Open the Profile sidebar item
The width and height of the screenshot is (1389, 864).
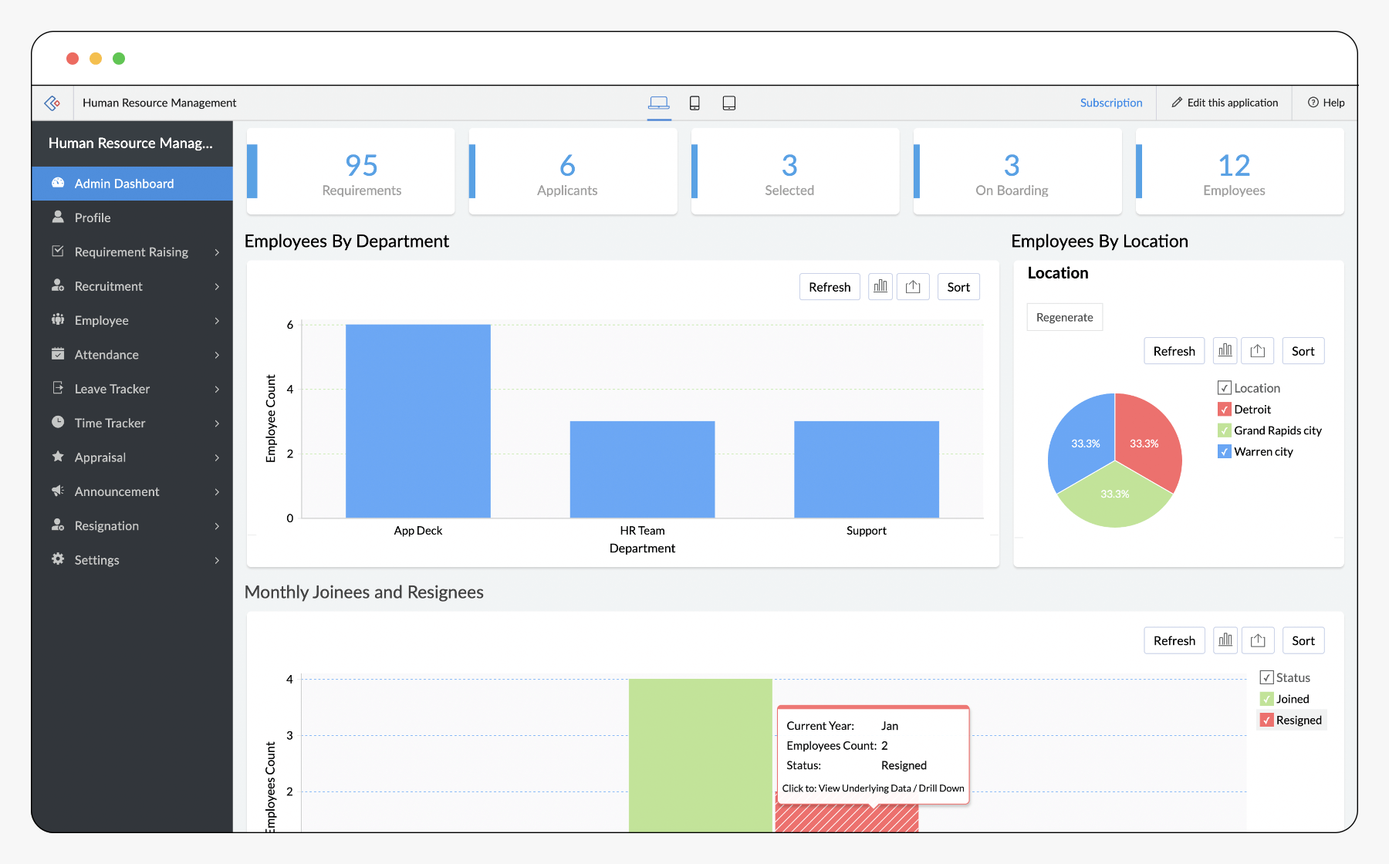[93, 218]
